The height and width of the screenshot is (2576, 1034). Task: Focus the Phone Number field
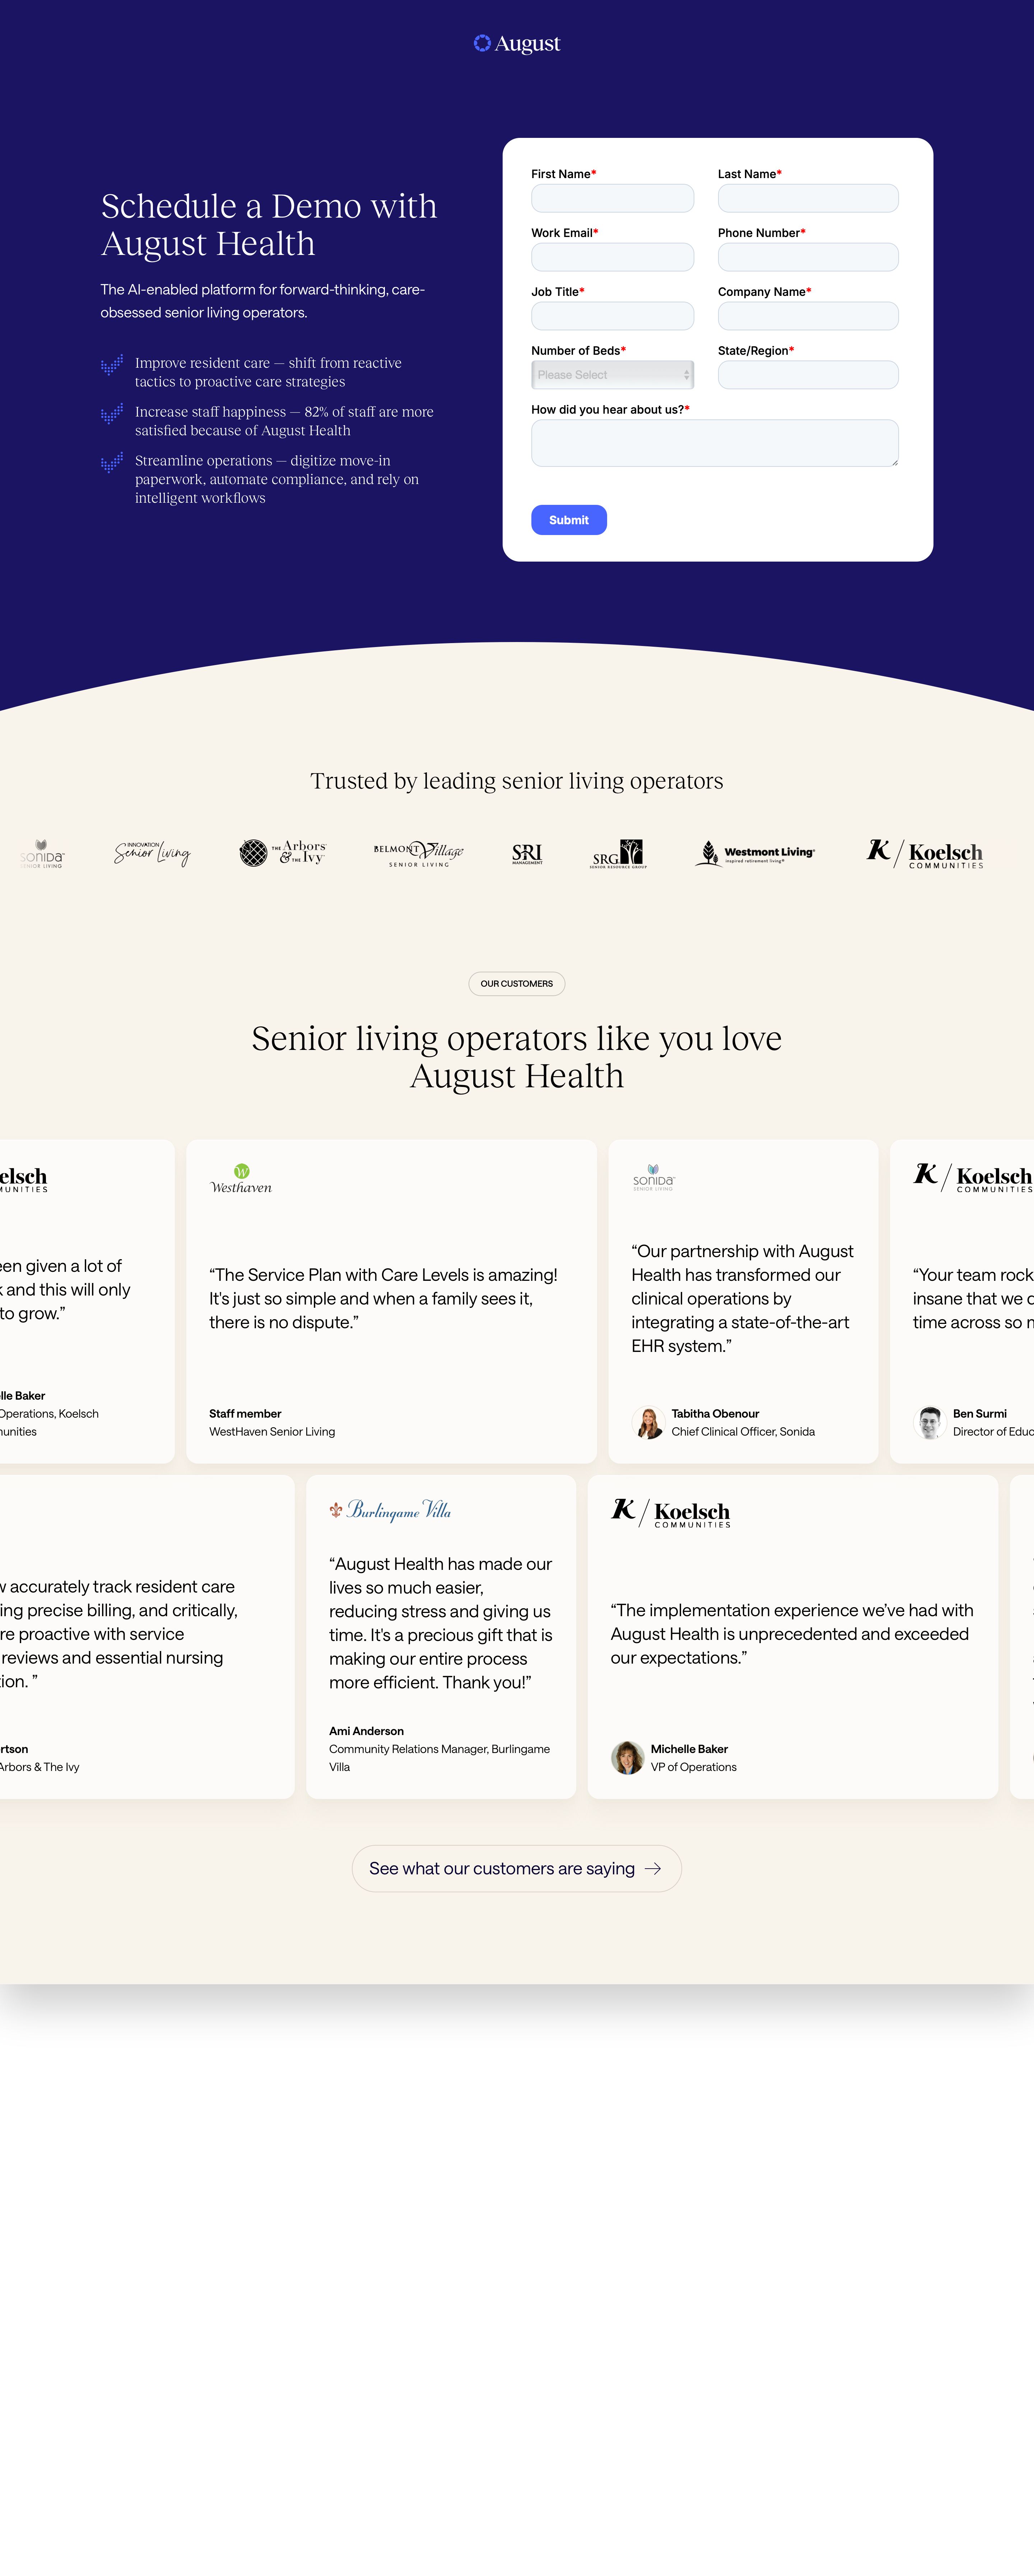(x=808, y=257)
